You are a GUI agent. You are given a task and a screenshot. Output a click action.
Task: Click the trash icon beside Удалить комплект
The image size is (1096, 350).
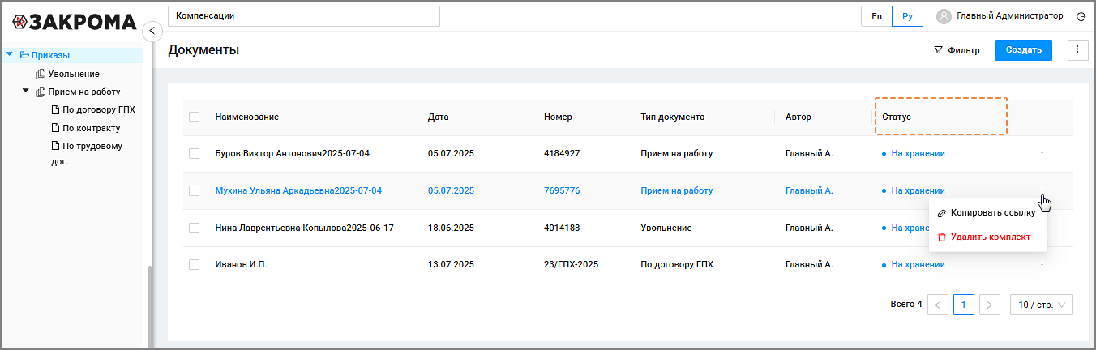(941, 237)
